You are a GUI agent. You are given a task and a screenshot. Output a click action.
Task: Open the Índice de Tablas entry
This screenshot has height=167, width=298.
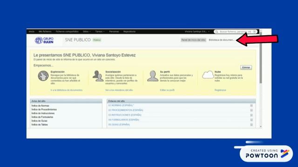[40, 125]
